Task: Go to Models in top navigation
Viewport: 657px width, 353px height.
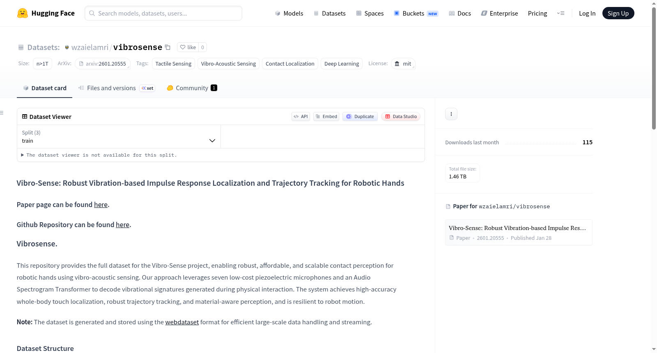Action: click(x=289, y=13)
